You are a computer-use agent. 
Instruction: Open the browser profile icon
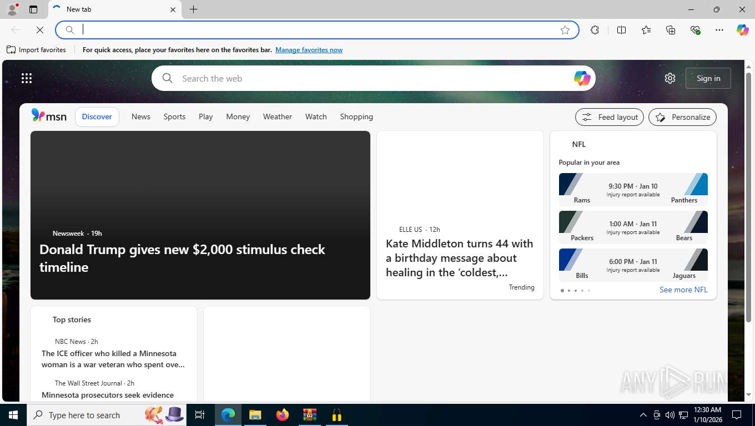12,9
